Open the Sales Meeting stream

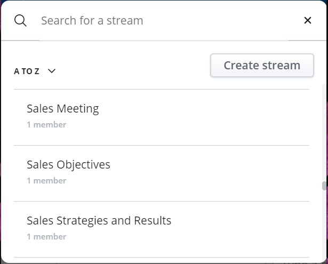coord(63,109)
